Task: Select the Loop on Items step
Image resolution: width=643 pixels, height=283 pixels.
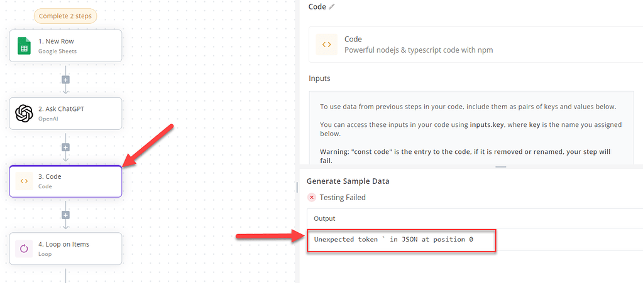Action: coord(75,248)
